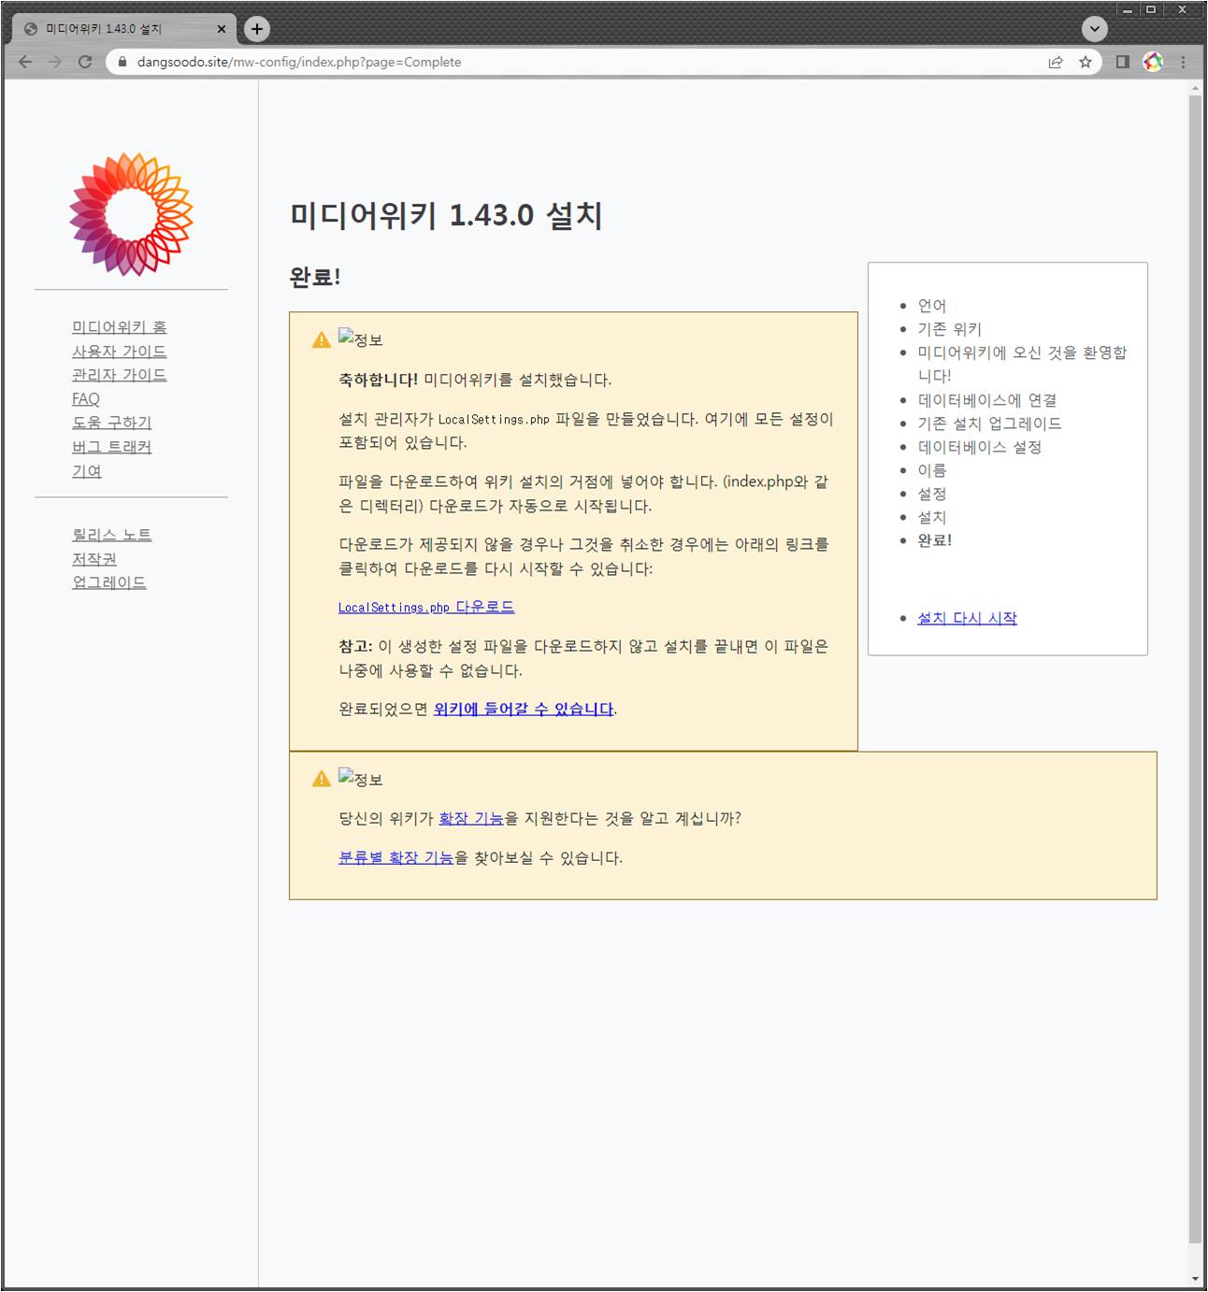Bookmark this page with star icon

[1086, 62]
